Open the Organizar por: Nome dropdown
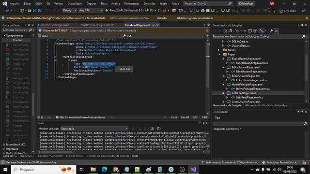 point(227,129)
